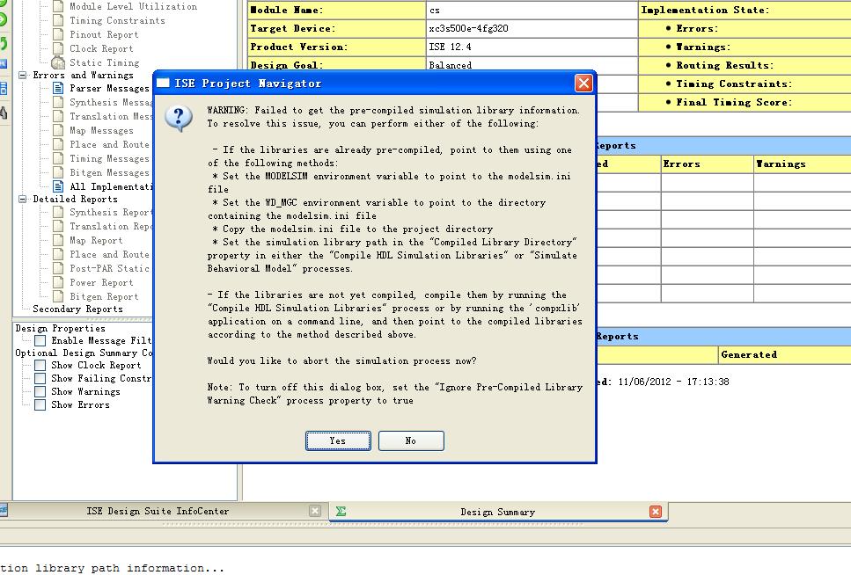This screenshot has width=851, height=575.
Task: Click the Timing Constraints file icon
Action: [x=58, y=20]
